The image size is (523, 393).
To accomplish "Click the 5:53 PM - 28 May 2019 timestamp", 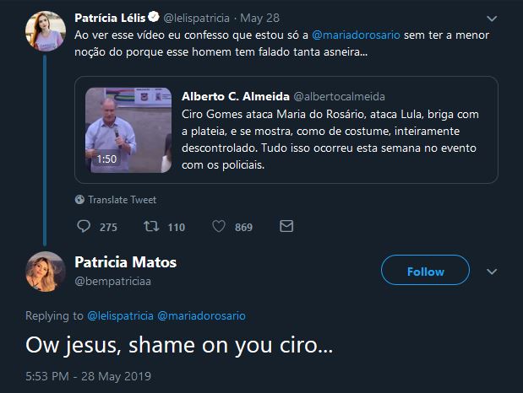I will (88, 374).
